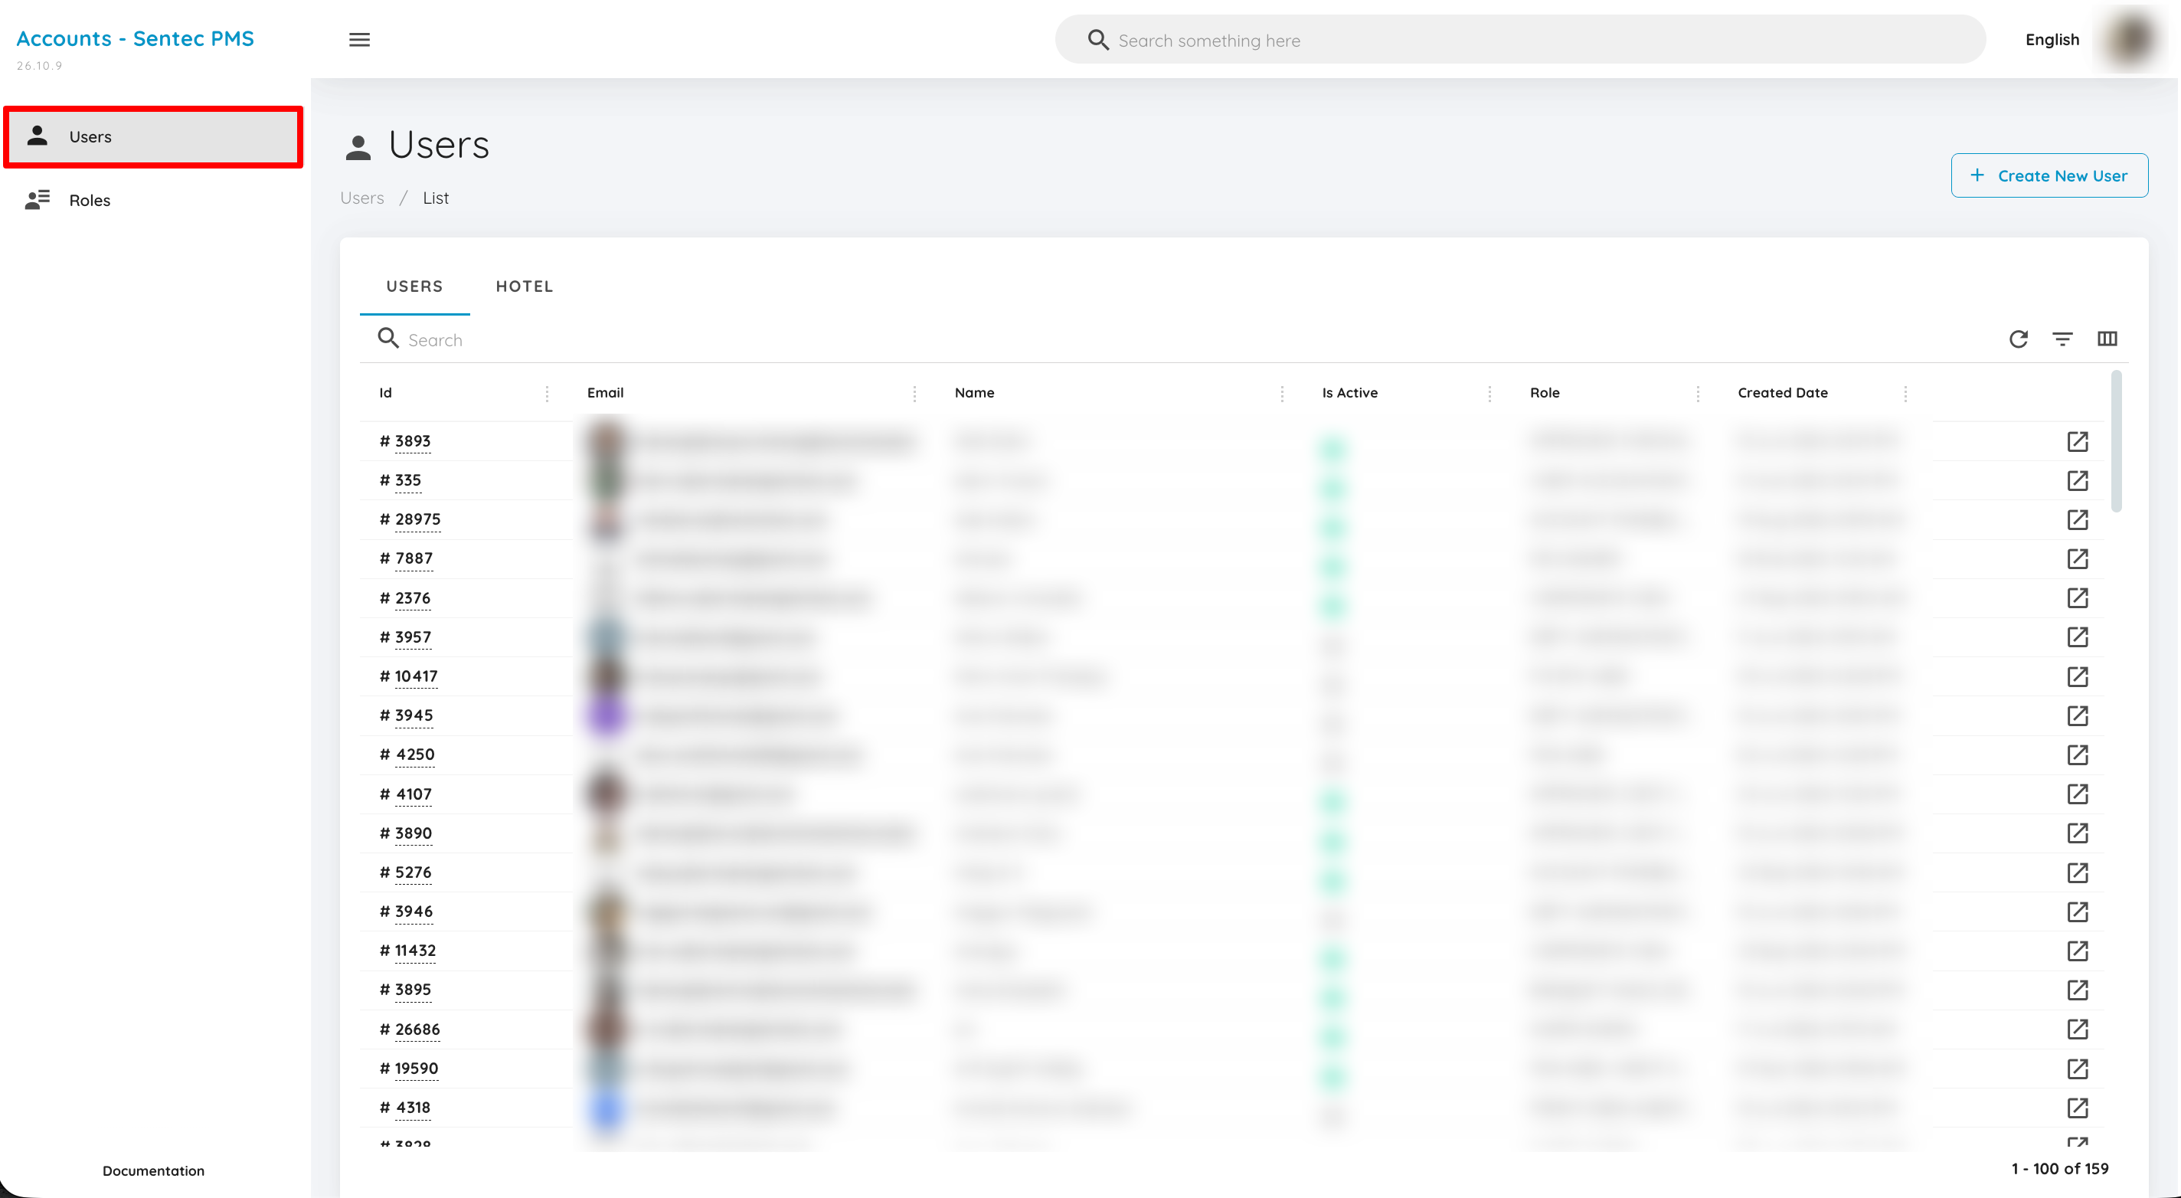Open the Accounts - Sentec PMS title link
This screenshot has width=2181, height=1198.
click(x=135, y=38)
